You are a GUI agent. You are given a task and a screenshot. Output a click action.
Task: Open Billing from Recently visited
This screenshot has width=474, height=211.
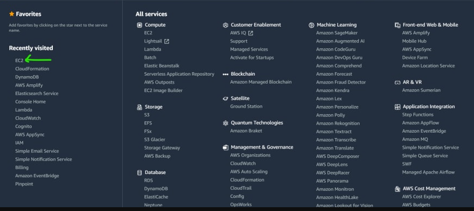pos(22,167)
